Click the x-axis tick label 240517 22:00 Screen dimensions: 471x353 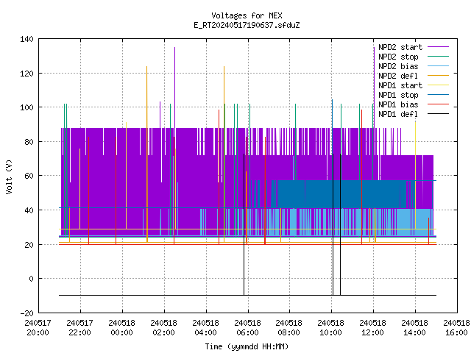point(80,328)
